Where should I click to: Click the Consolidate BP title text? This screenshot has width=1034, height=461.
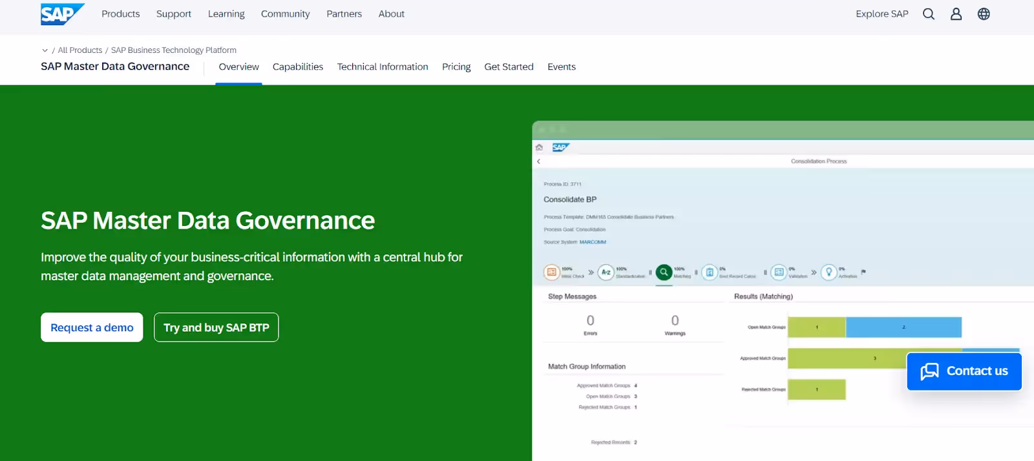(x=570, y=200)
